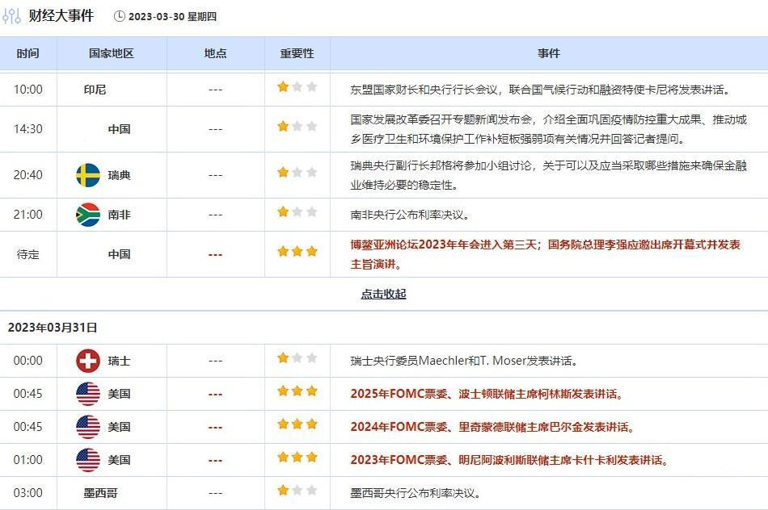
Task: Collapse the list via 点击收起
Action: 385,295
